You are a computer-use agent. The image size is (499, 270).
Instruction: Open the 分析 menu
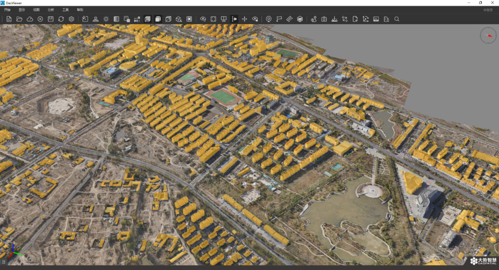point(51,10)
